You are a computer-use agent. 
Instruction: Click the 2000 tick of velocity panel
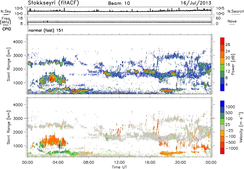18,132
